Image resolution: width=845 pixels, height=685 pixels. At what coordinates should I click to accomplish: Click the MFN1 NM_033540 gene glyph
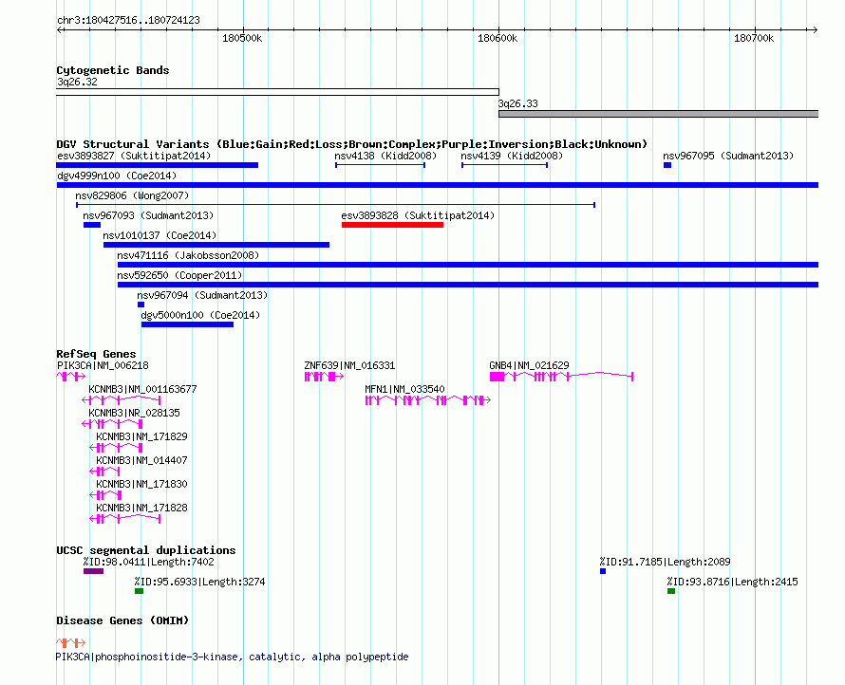(x=428, y=400)
